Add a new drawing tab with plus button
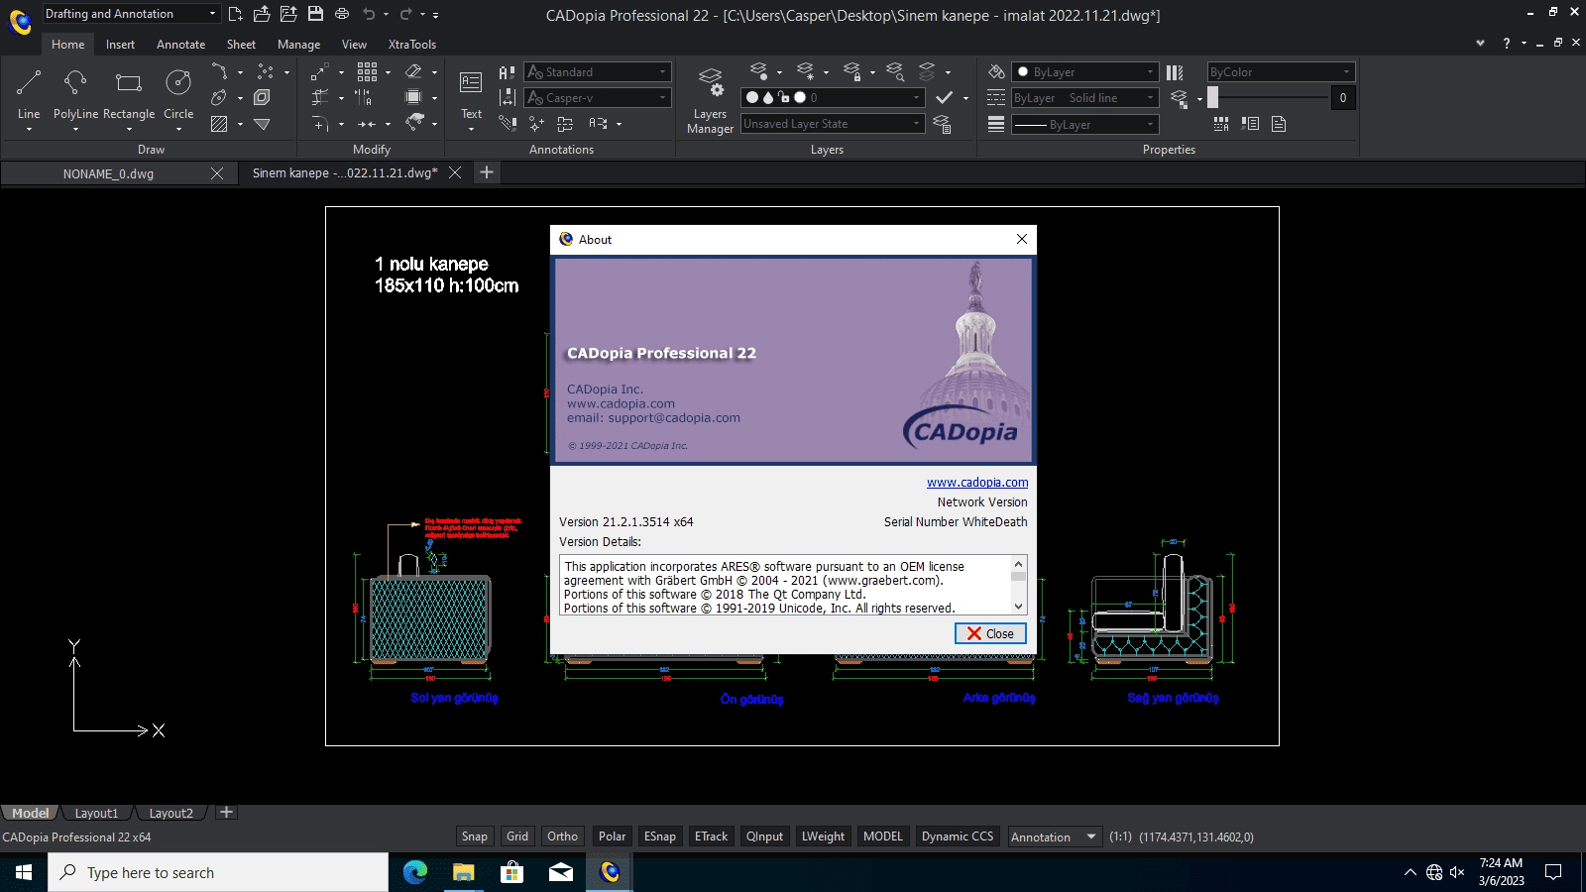Viewport: 1586px width, 892px height. (x=487, y=172)
